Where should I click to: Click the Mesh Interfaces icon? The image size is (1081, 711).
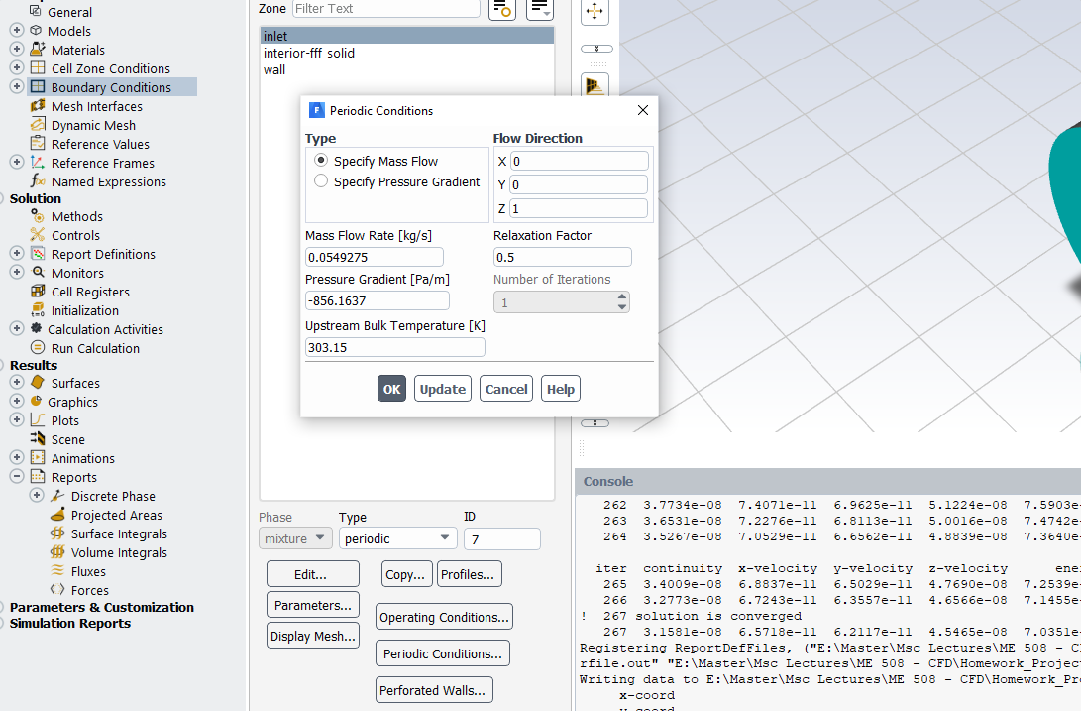point(38,106)
